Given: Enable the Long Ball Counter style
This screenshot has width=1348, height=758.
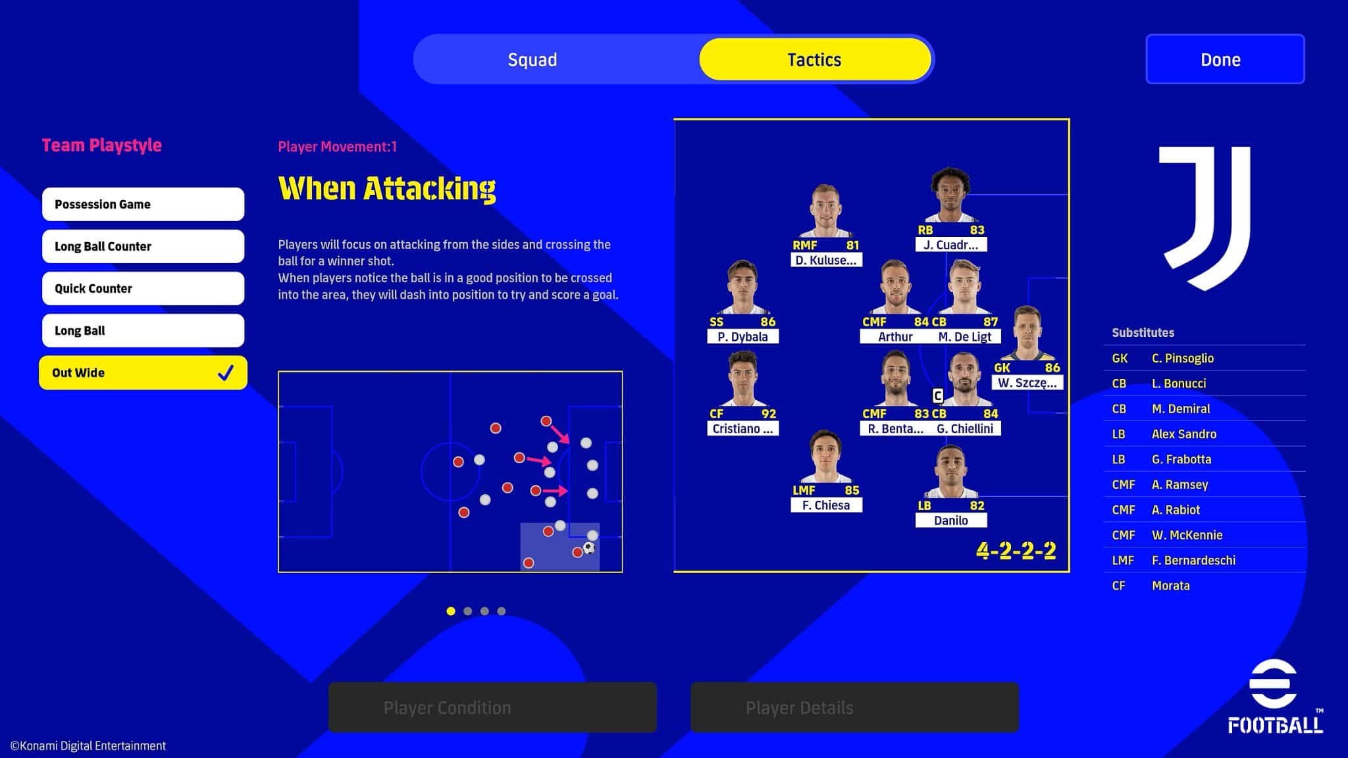Looking at the screenshot, I should pos(143,246).
